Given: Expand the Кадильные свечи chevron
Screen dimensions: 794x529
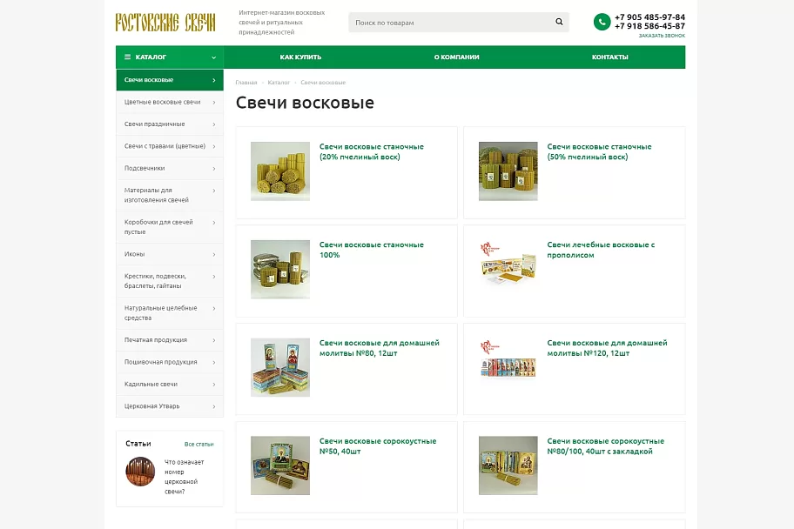Looking at the screenshot, I should tap(214, 385).
